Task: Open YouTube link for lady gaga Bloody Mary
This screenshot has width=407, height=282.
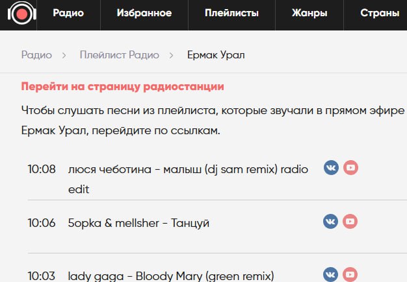Action: [x=351, y=274]
